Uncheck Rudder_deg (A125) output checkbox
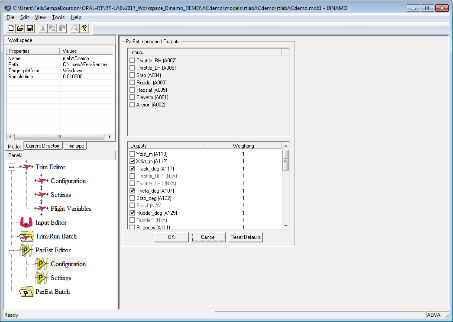Viewport: 453px width, 322px height. [133, 213]
